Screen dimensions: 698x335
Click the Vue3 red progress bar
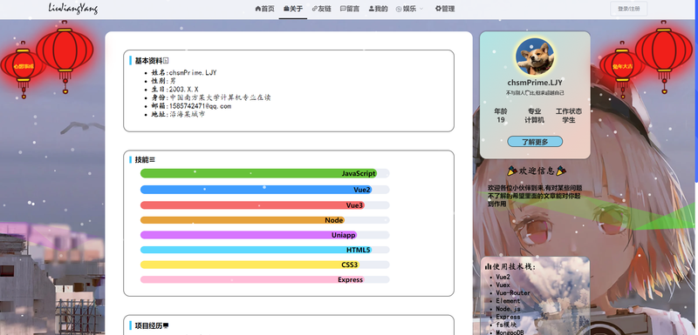[x=252, y=205]
